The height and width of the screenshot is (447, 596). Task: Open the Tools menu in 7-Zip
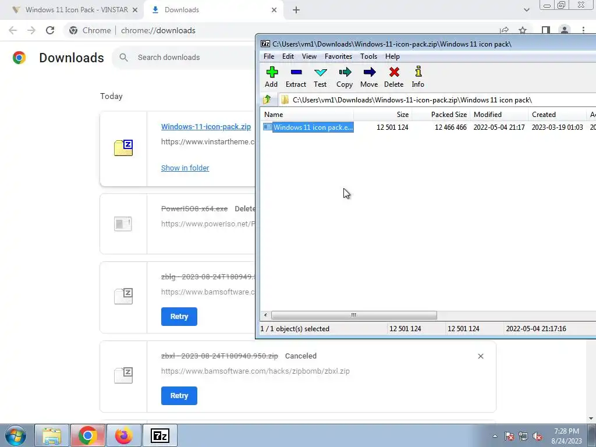coord(368,56)
